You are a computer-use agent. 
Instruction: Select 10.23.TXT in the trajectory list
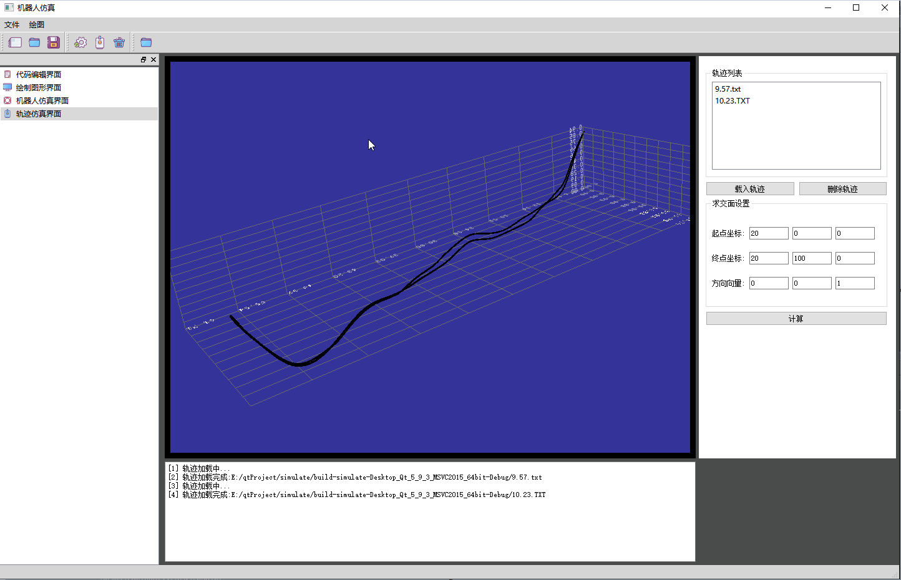[733, 101]
